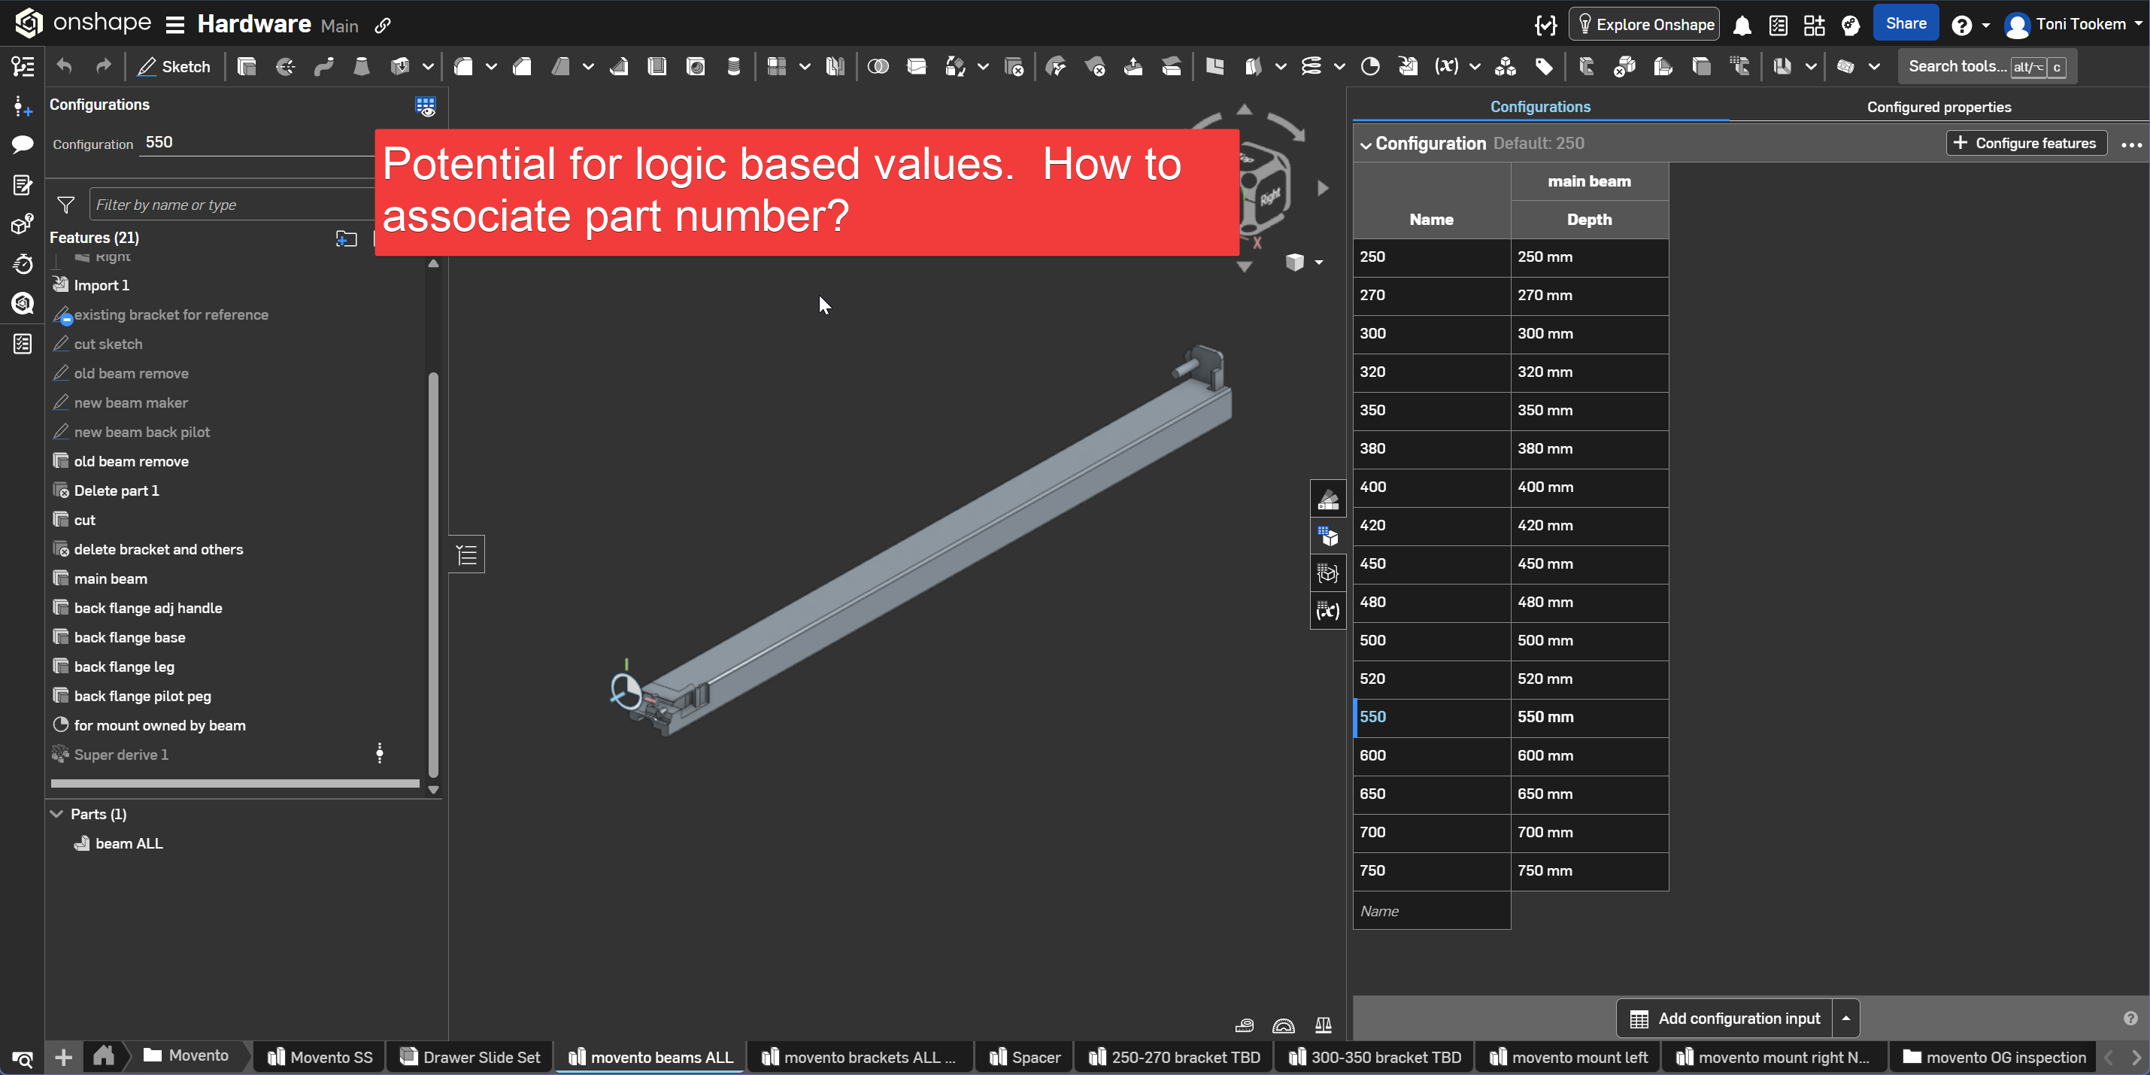Click the Revolve tool icon
2150x1075 pixels.
284,67
